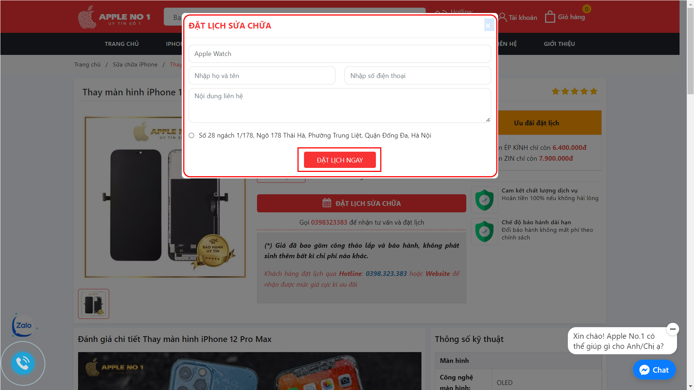This screenshot has height=390, width=694.
Task: Click the phone call floating icon
Action: [x=23, y=363]
